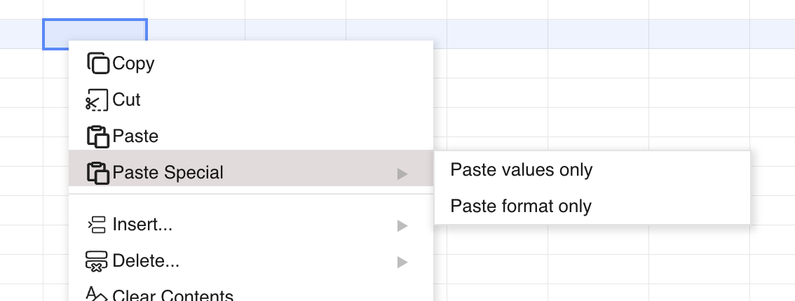Click the scissors icon beside Cut
795x301 pixels.
pos(97,100)
